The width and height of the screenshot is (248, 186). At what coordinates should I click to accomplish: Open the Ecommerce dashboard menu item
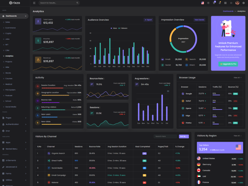point(10,28)
